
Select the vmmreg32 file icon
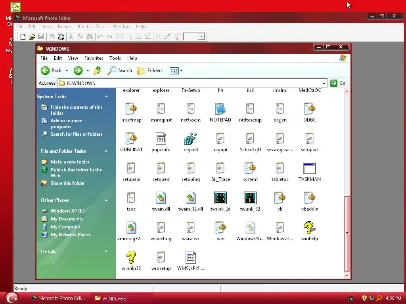(131, 228)
